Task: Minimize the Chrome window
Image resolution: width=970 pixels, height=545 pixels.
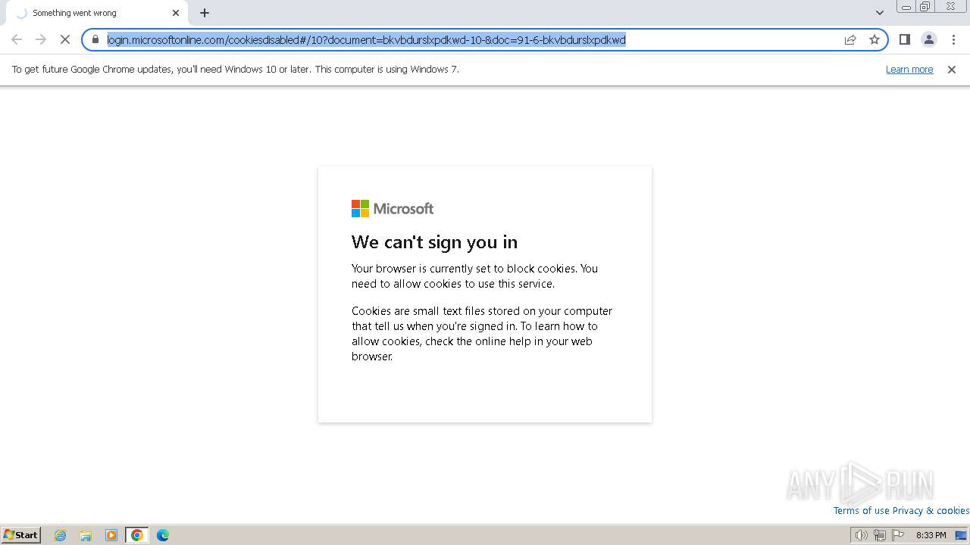Action: (906, 7)
